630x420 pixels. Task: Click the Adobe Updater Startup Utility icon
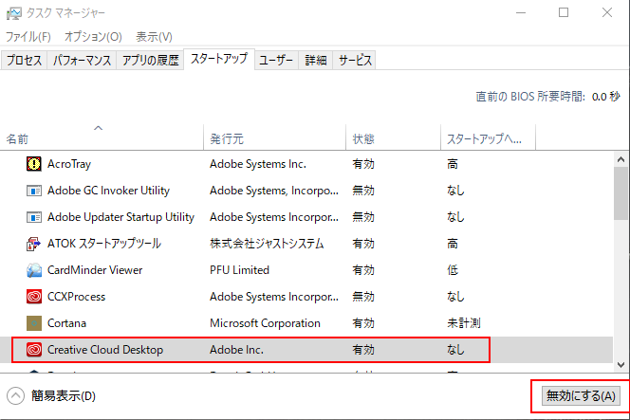(x=34, y=217)
